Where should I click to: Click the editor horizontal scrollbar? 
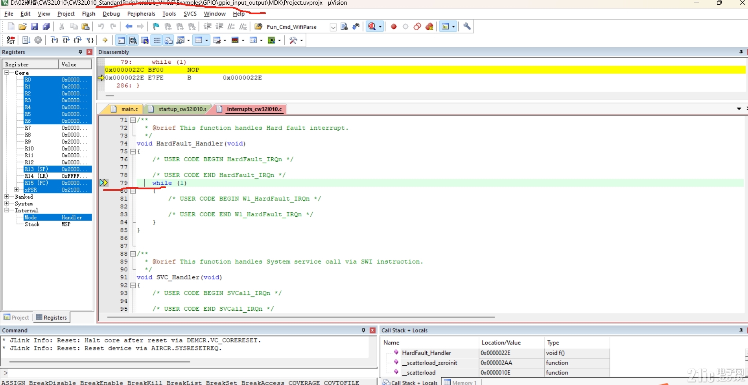(301, 317)
